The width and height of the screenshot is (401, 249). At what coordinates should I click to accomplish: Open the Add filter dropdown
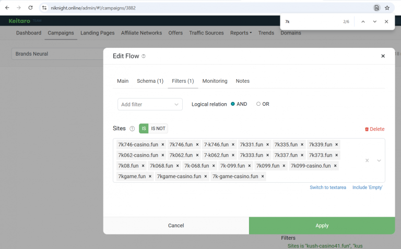(150, 104)
